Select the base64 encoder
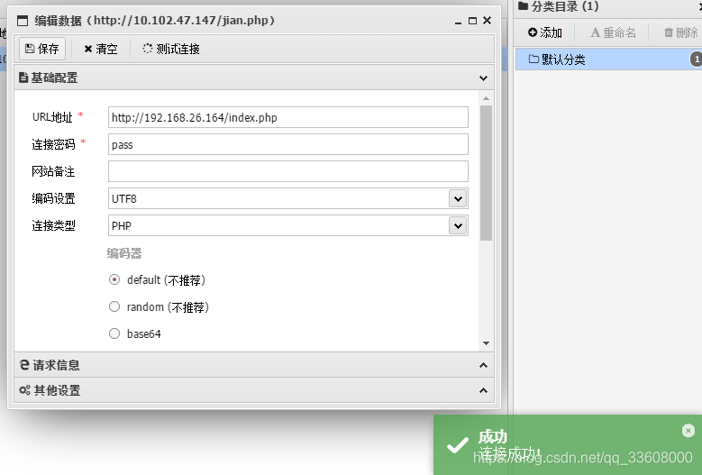Image resolution: width=702 pixels, height=475 pixels. 114,333
